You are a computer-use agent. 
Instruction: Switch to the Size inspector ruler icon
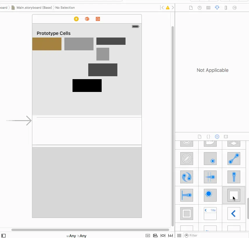226,8
